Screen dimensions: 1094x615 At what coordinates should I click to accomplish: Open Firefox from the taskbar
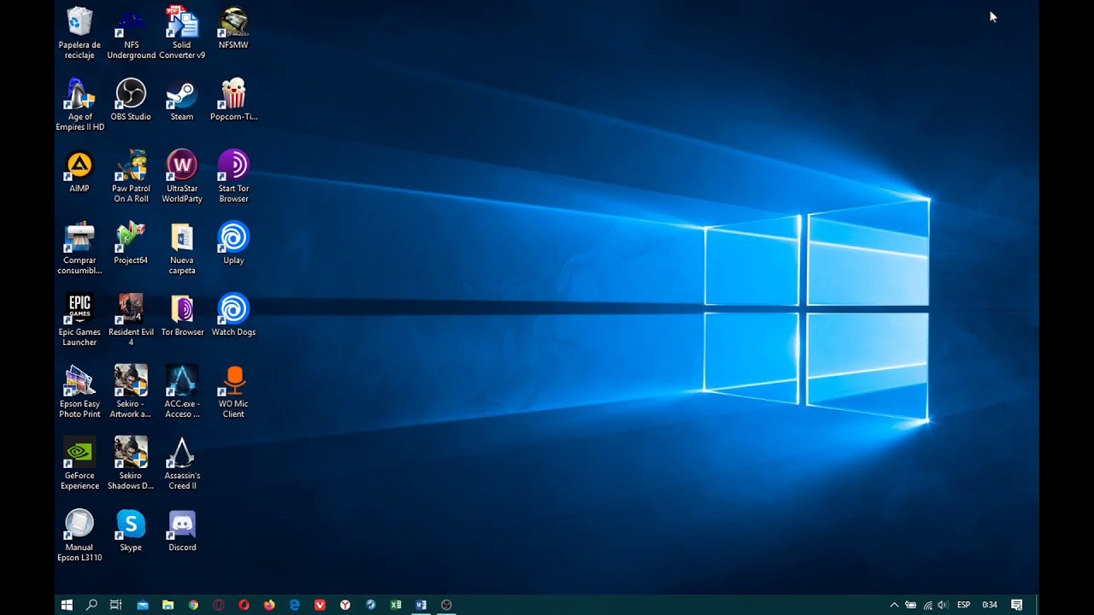point(269,605)
